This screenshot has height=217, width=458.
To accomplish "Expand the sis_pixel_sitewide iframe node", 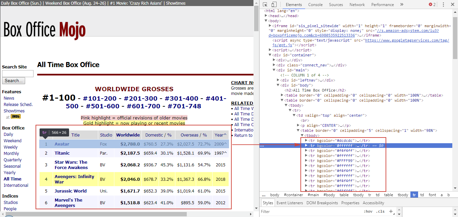I will [x=270, y=26].
